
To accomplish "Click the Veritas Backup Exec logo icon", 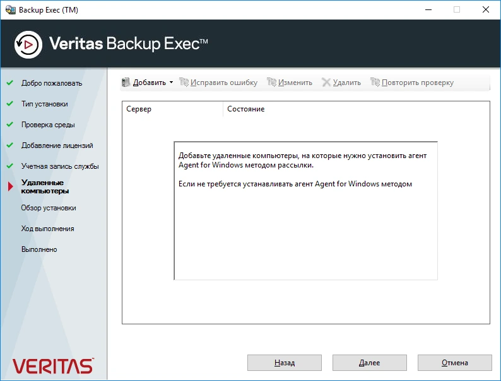I will pyautogui.click(x=28, y=45).
